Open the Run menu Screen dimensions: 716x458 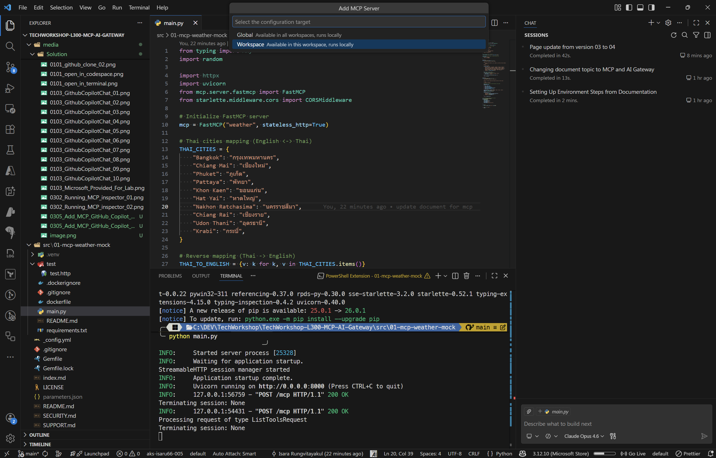click(x=117, y=7)
